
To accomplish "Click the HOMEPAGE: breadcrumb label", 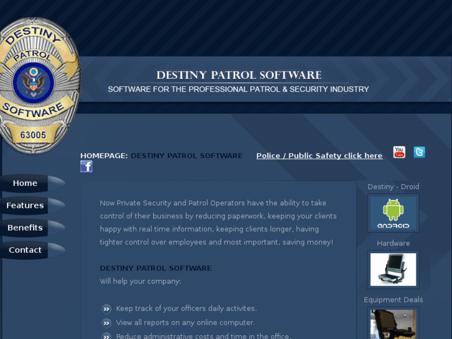I will pos(104,156).
